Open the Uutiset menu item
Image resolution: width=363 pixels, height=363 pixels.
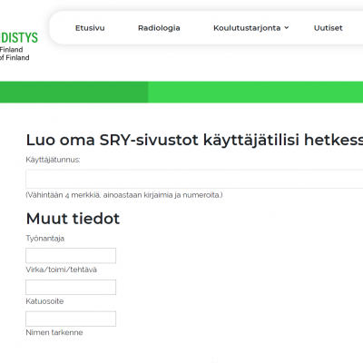coord(328,28)
